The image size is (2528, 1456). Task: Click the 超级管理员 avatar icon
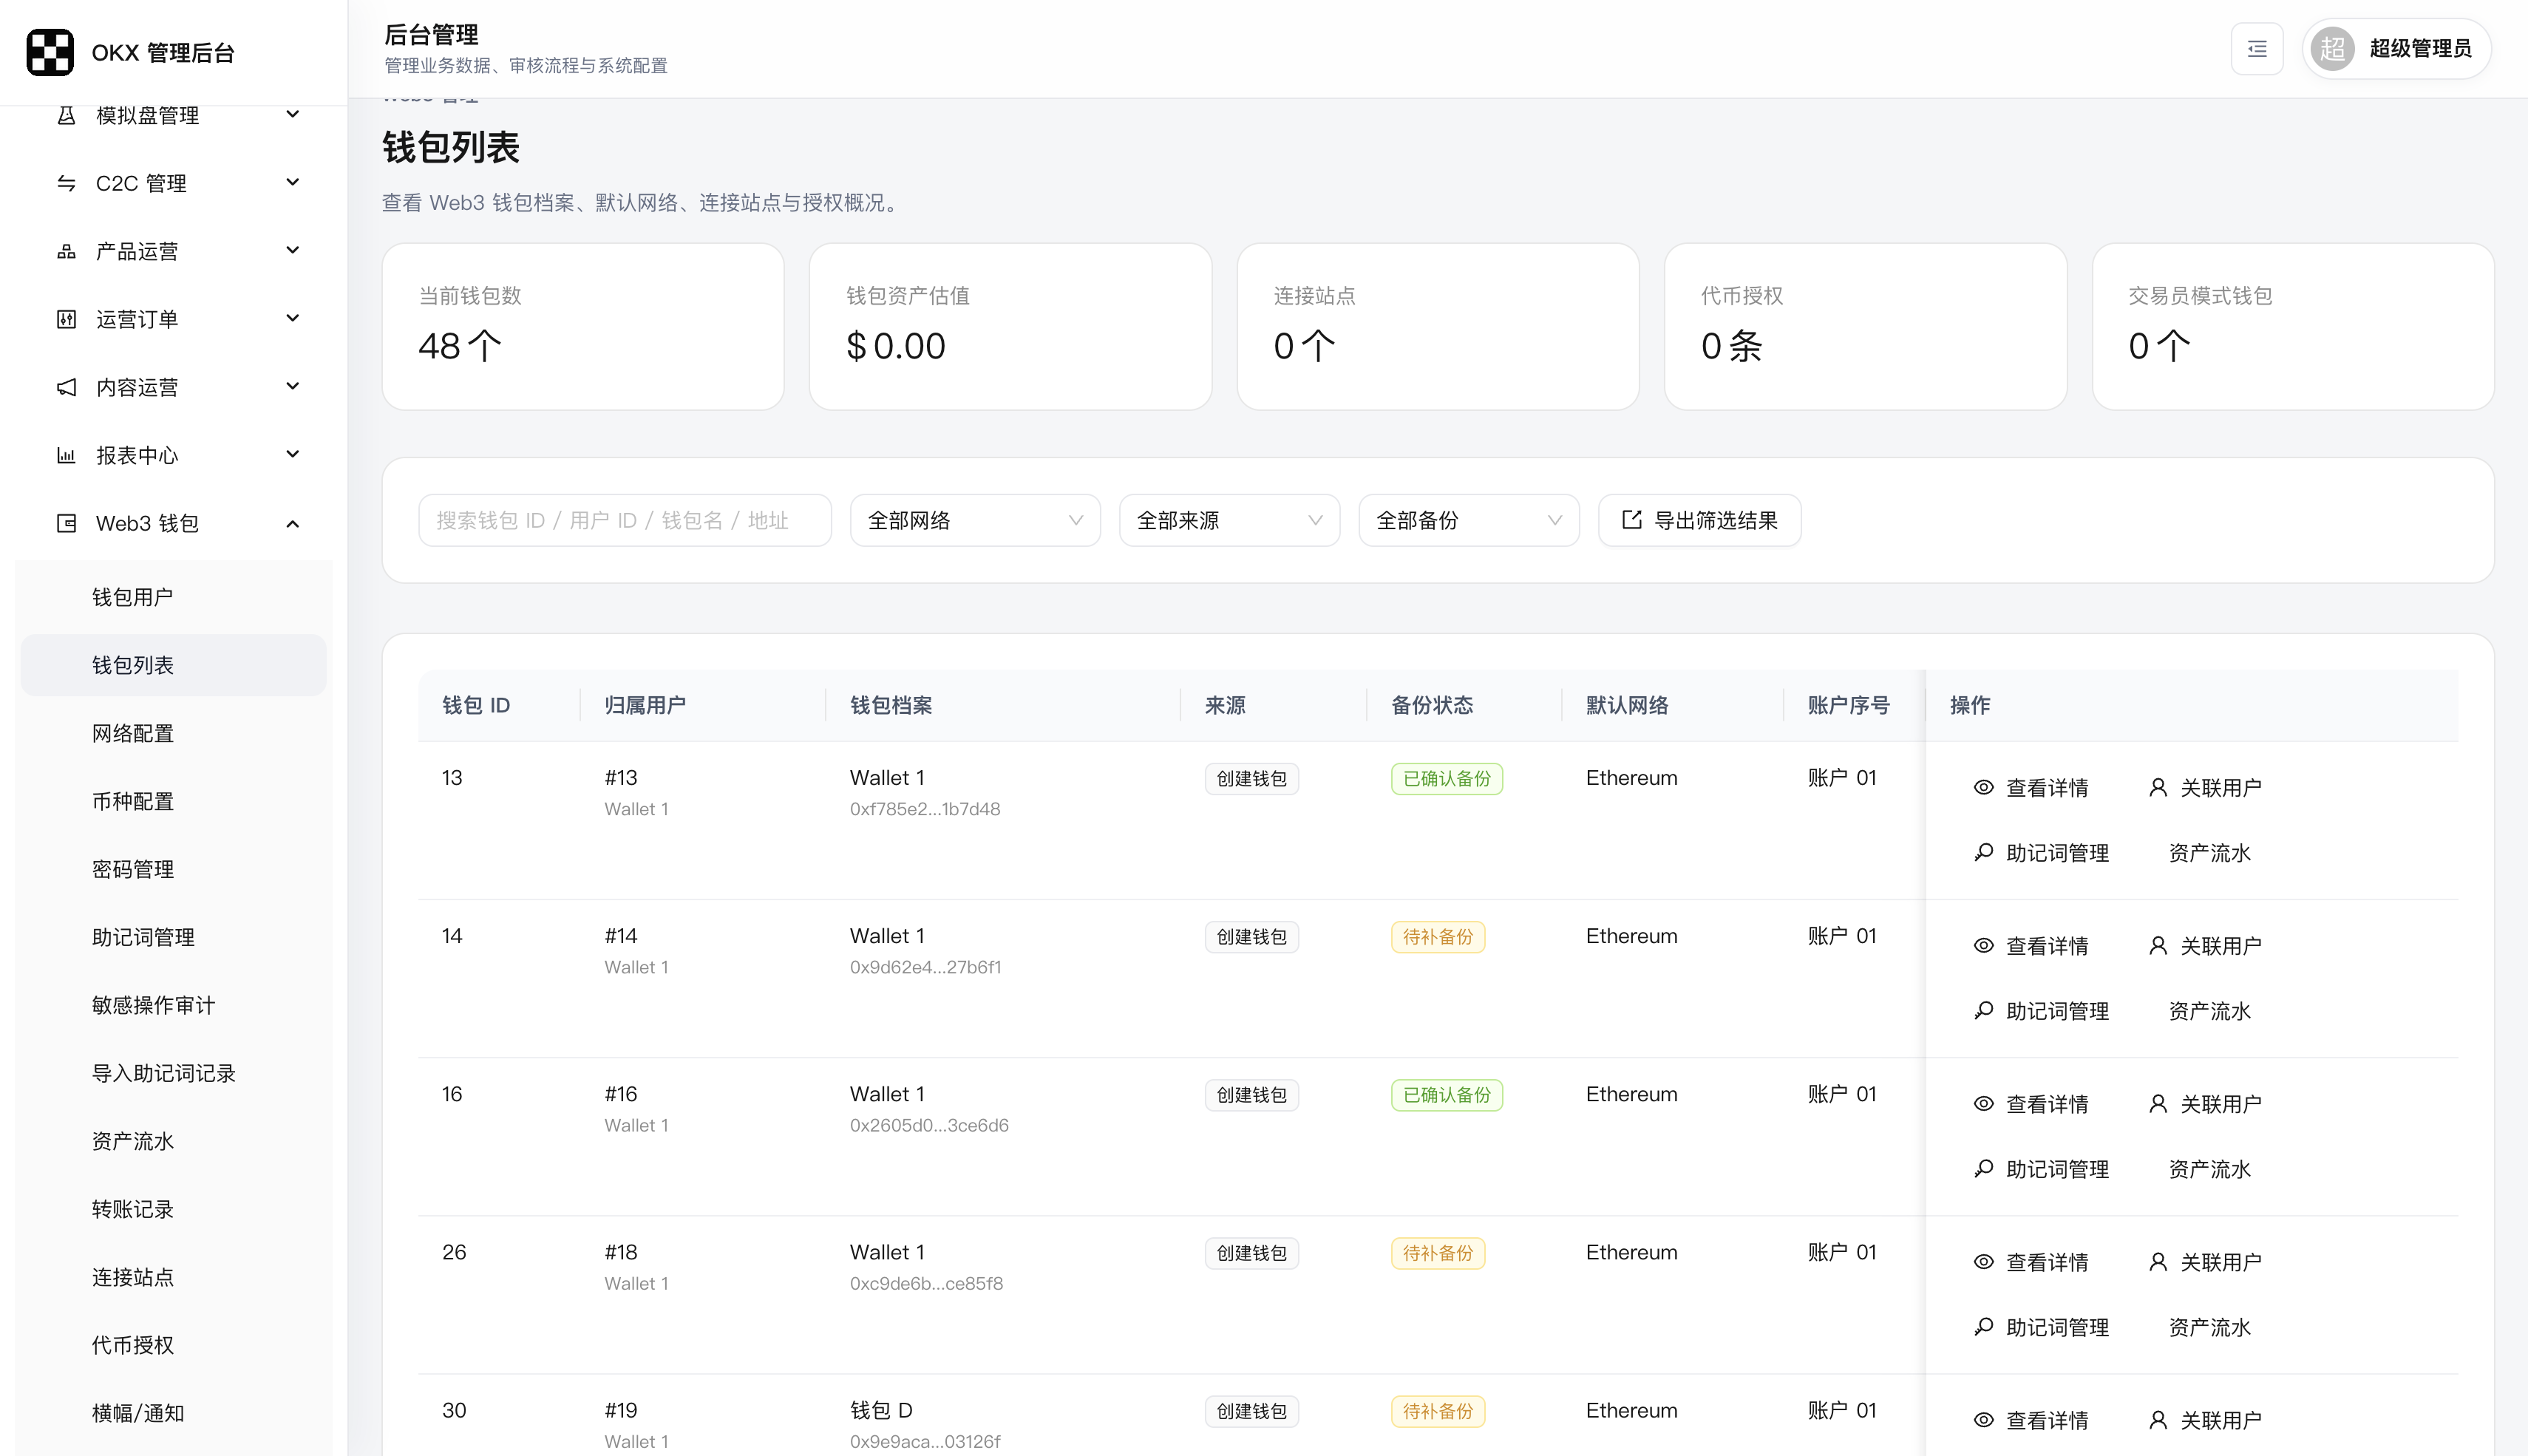point(2333,49)
